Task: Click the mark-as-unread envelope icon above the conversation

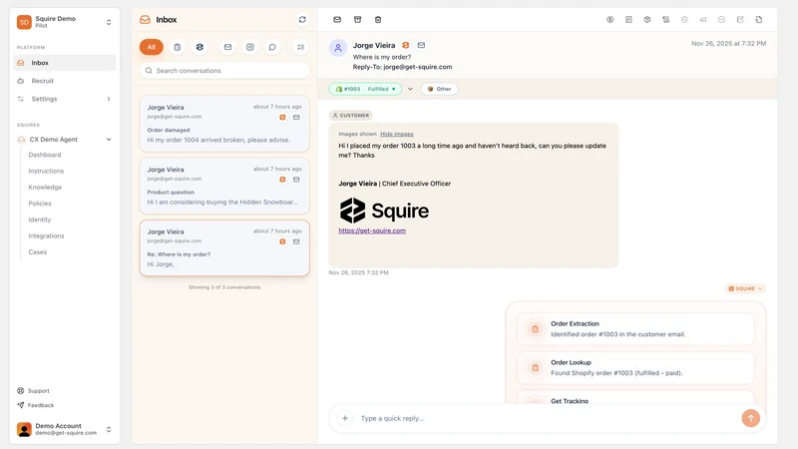Action: (337, 19)
